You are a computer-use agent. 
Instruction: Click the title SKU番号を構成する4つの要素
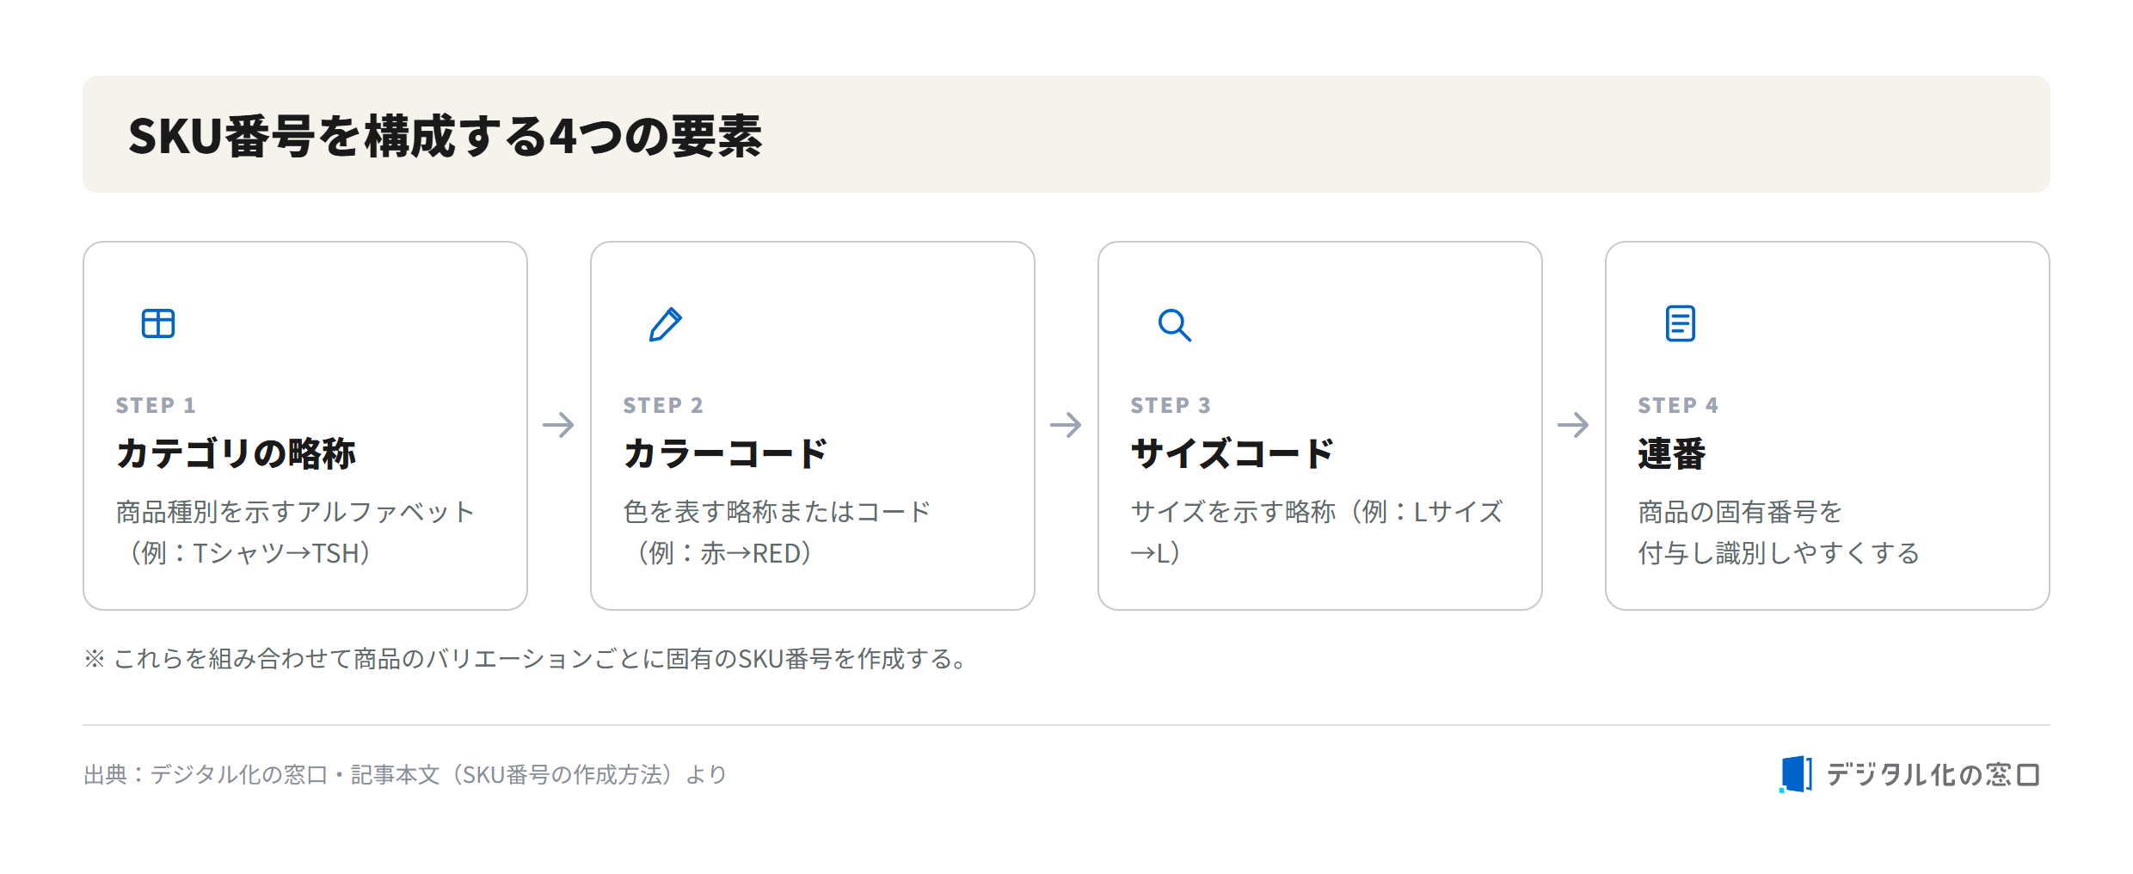445,136
